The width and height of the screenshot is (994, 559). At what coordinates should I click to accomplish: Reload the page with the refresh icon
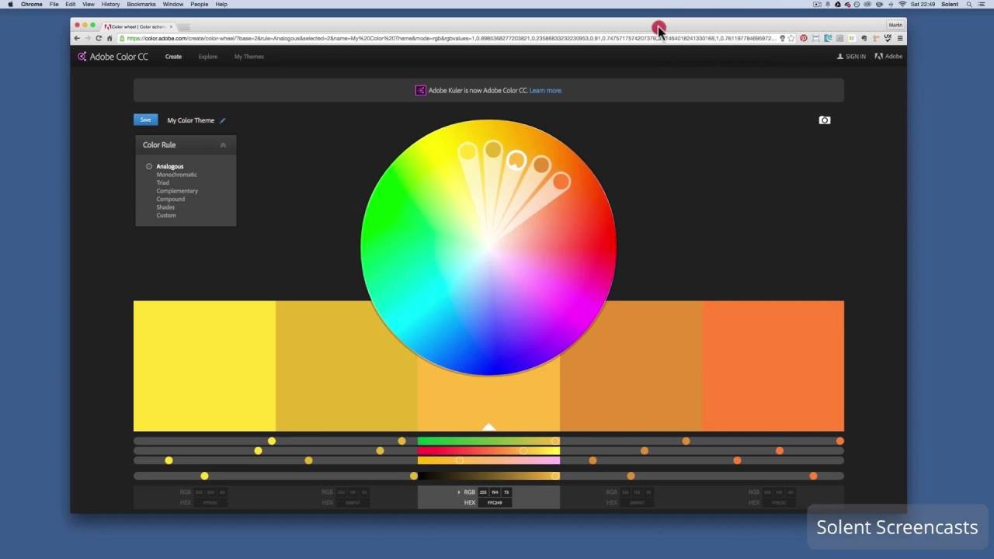pyautogui.click(x=99, y=38)
